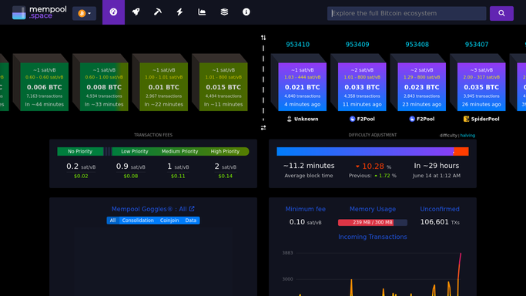Toggle the swap arrows below block divider
The image size is (526, 296).
(263, 128)
